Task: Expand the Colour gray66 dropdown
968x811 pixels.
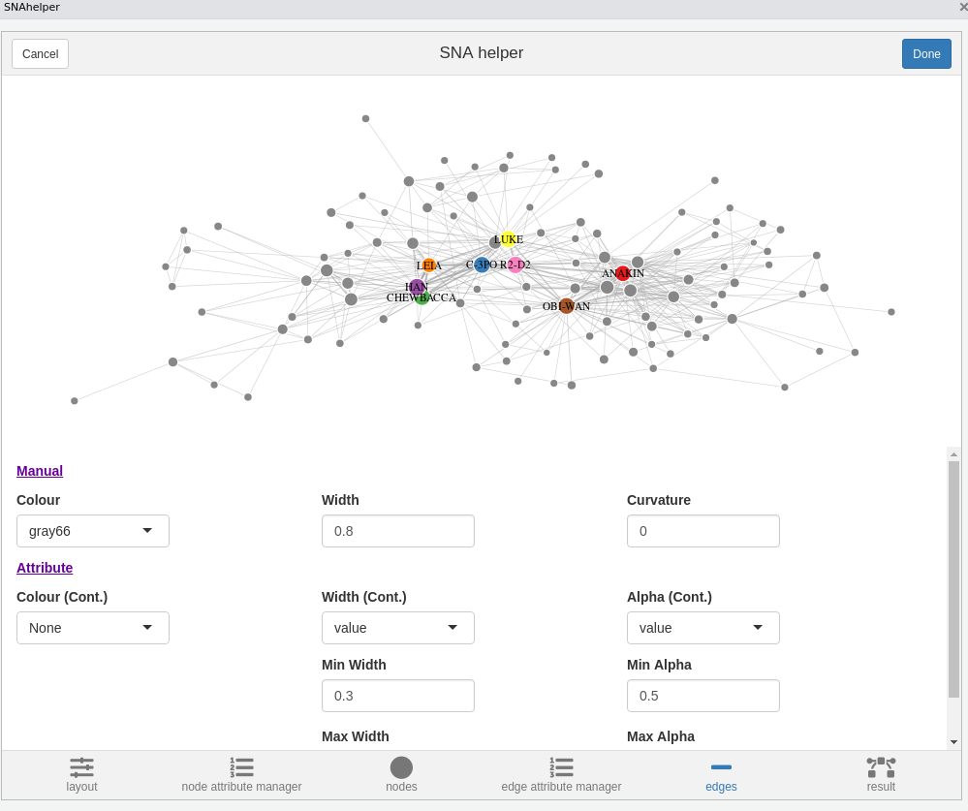Action: [93, 531]
